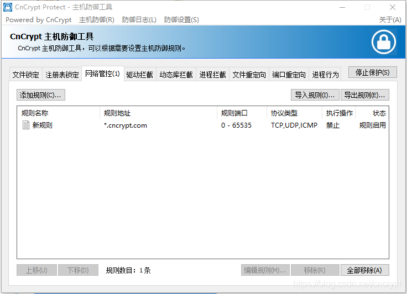The width and height of the screenshot is (407, 294).
Task: Select the 网络管控(1) tab
Action: point(102,73)
